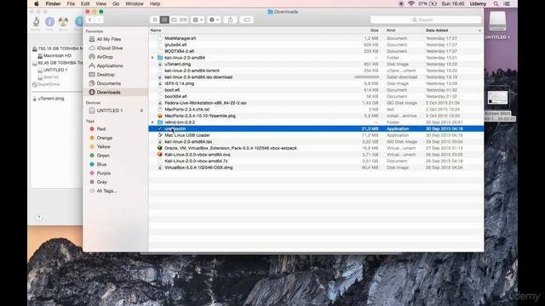The width and height of the screenshot is (545, 306).
Task: Switch Finder to icon view
Action: [x=155, y=20]
